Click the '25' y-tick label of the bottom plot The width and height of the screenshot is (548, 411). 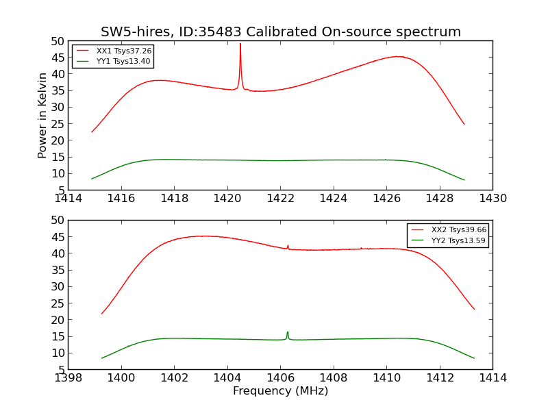click(58, 303)
